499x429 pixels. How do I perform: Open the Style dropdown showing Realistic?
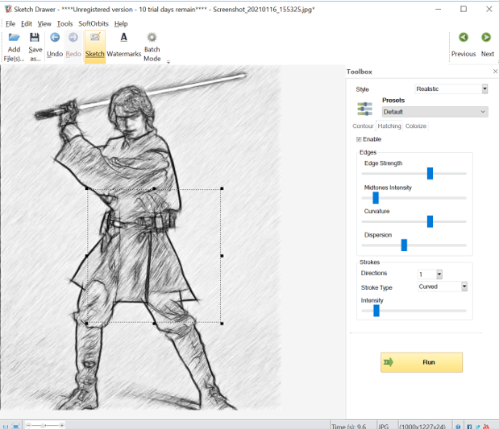coord(451,89)
